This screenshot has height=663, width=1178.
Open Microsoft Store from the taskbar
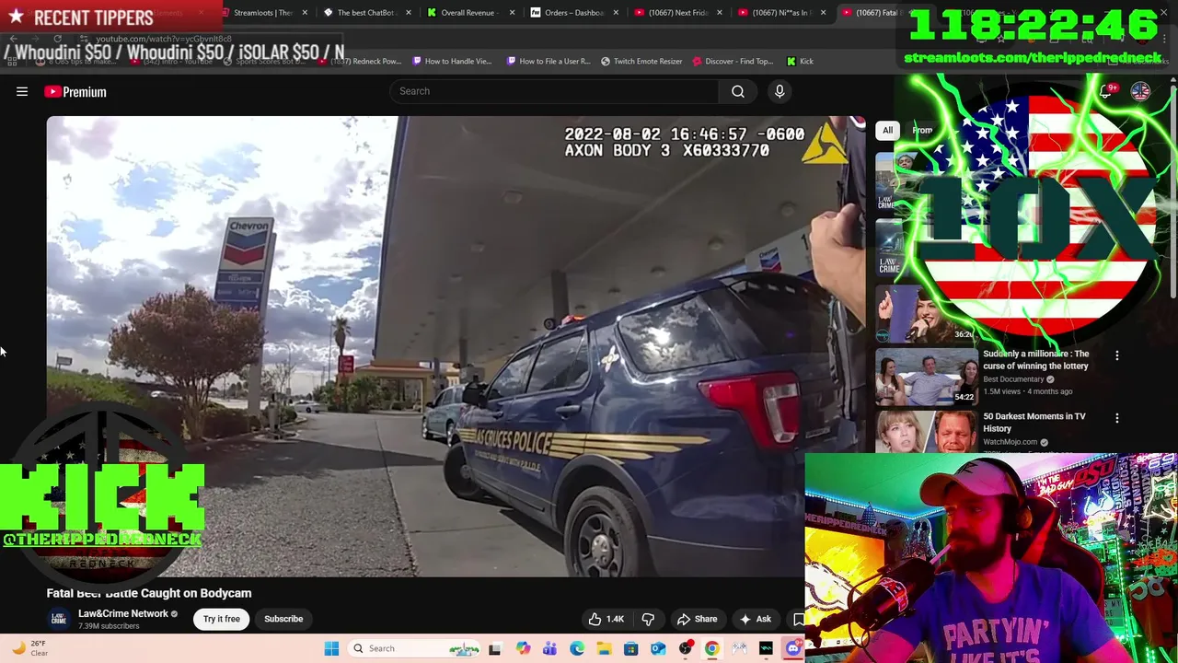point(630,648)
